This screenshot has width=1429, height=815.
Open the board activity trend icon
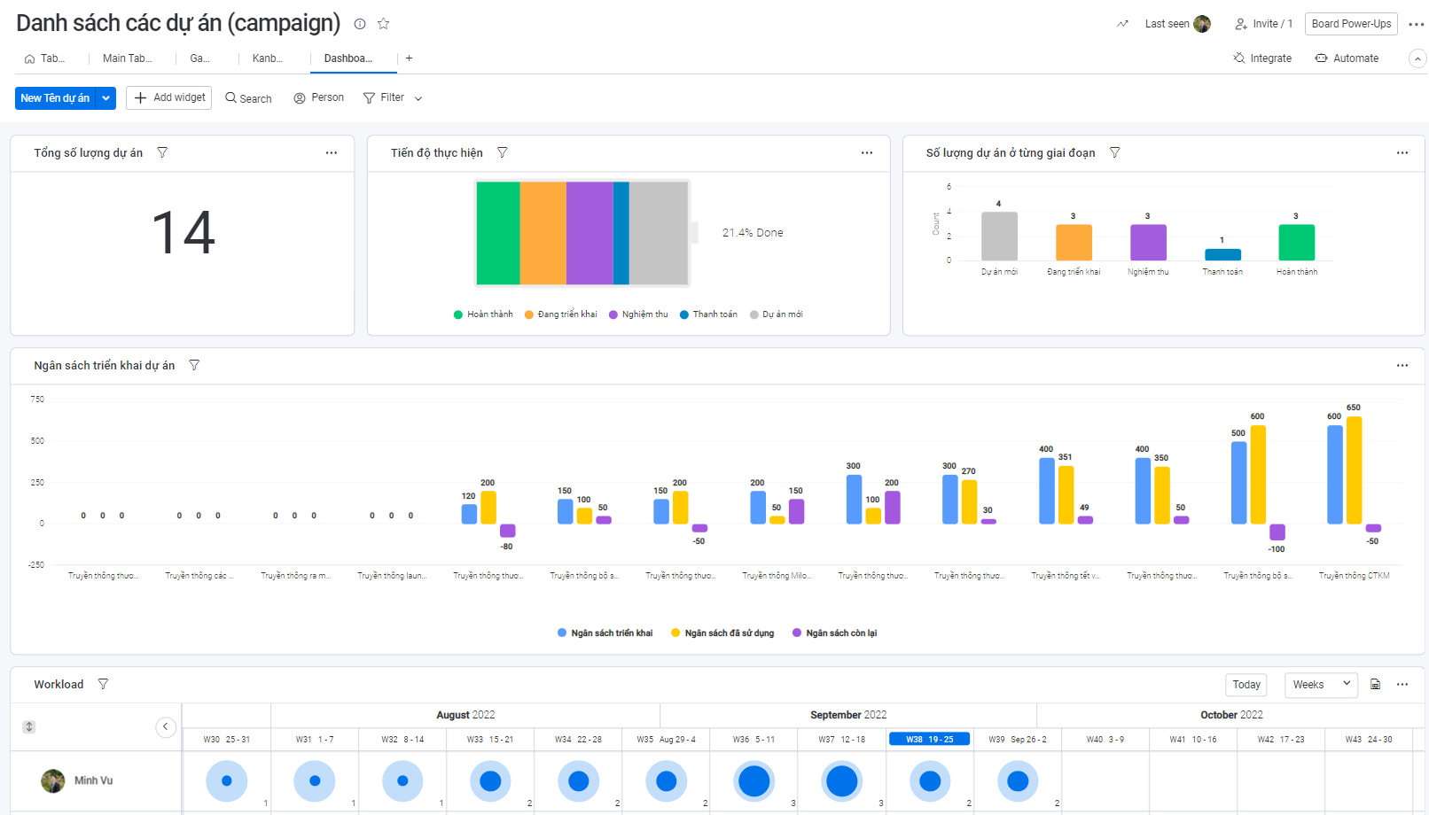click(1122, 24)
